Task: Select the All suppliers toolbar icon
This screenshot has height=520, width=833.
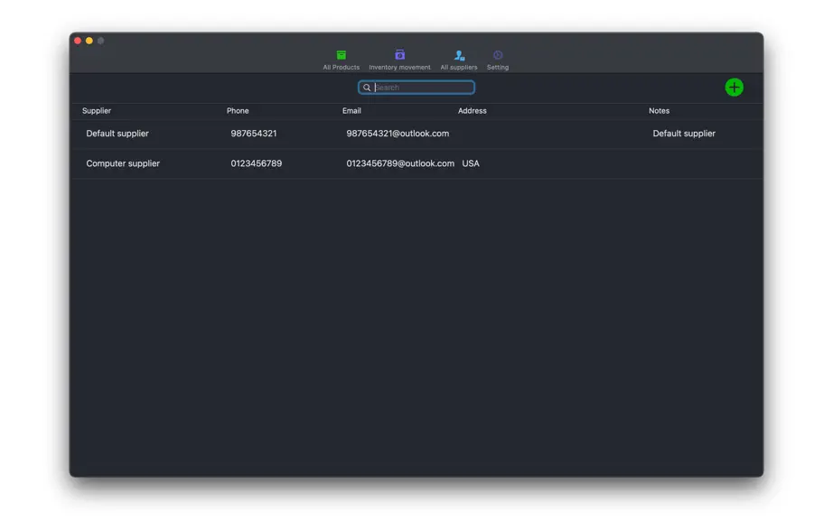Action: point(459,55)
